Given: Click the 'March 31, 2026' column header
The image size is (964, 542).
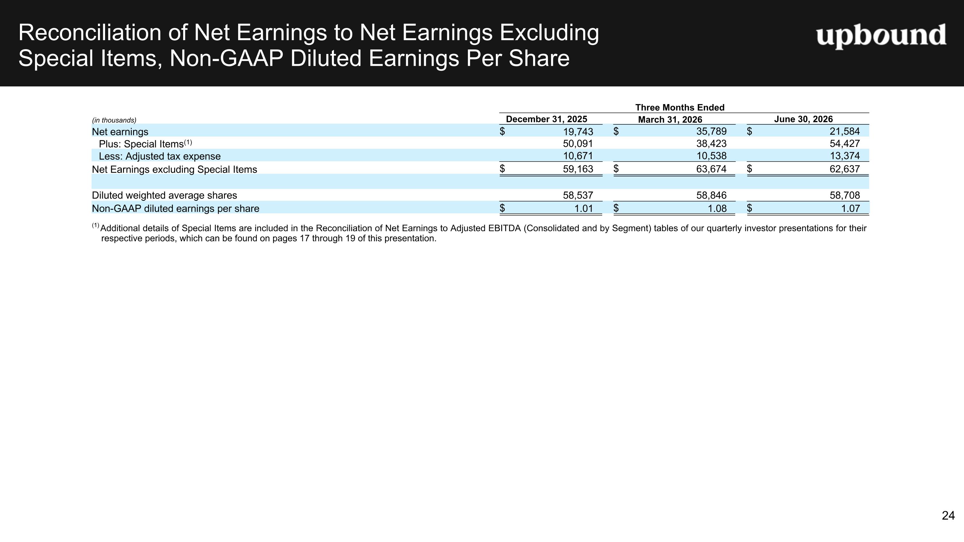Looking at the screenshot, I should click(x=670, y=120).
